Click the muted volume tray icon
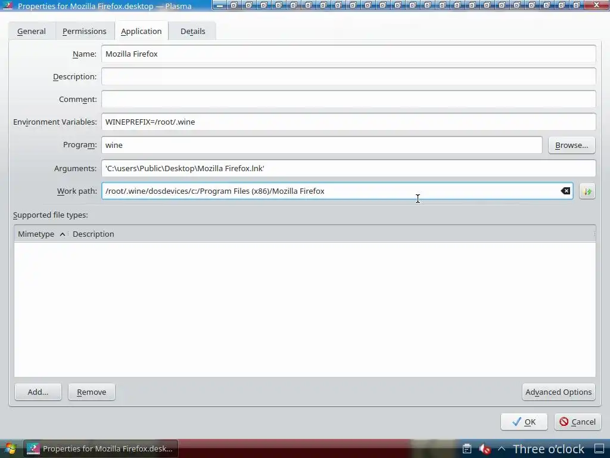 485,449
